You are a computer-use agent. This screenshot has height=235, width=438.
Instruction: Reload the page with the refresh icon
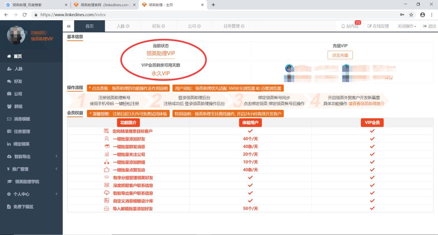click(25, 15)
